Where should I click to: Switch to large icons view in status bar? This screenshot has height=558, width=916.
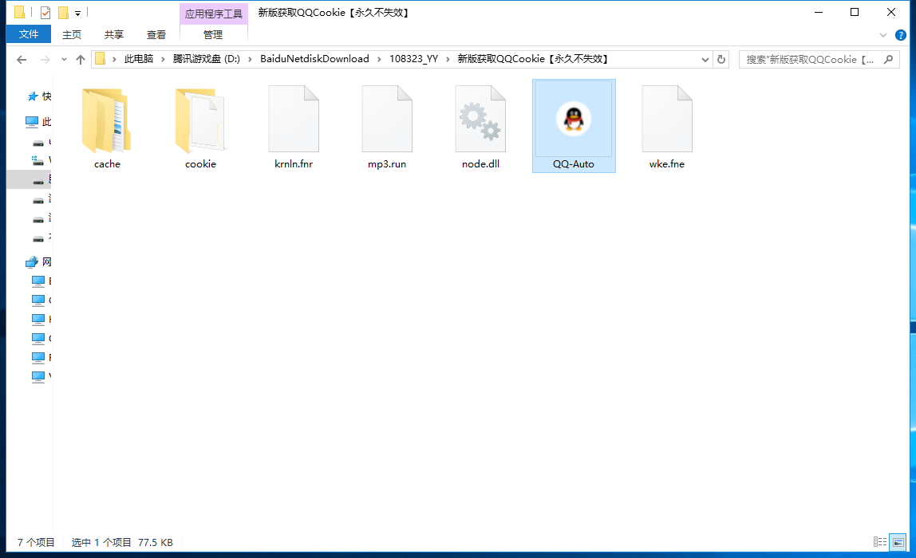pyautogui.click(x=898, y=542)
